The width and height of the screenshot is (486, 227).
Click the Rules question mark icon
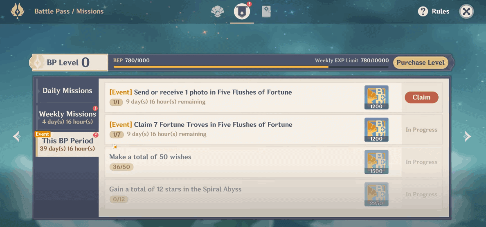coord(423,11)
